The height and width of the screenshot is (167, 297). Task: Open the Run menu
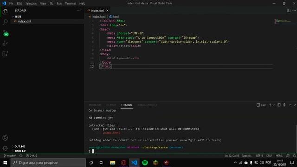point(59,3)
